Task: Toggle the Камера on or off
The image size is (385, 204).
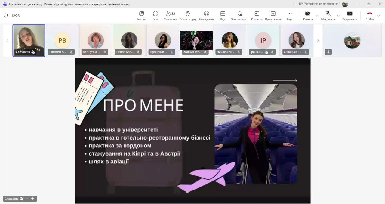Action: click(308, 15)
